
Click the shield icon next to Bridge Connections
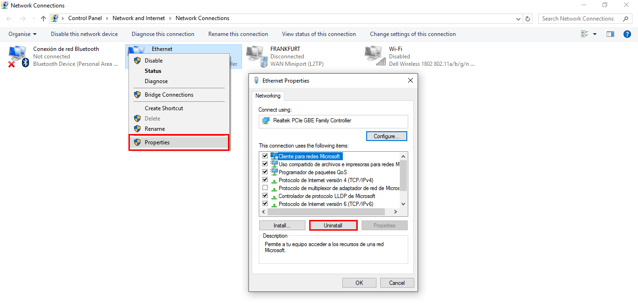[137, 95]
